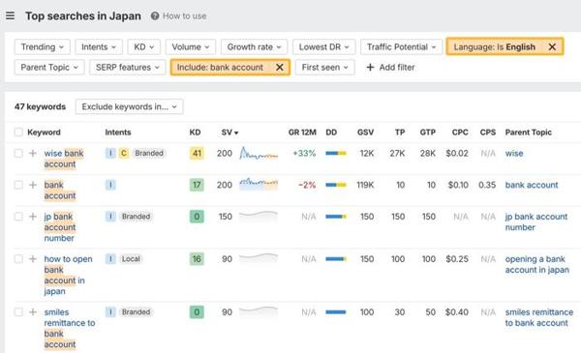
Task: Click plus icon for jp bank account number
Action: 33,217
